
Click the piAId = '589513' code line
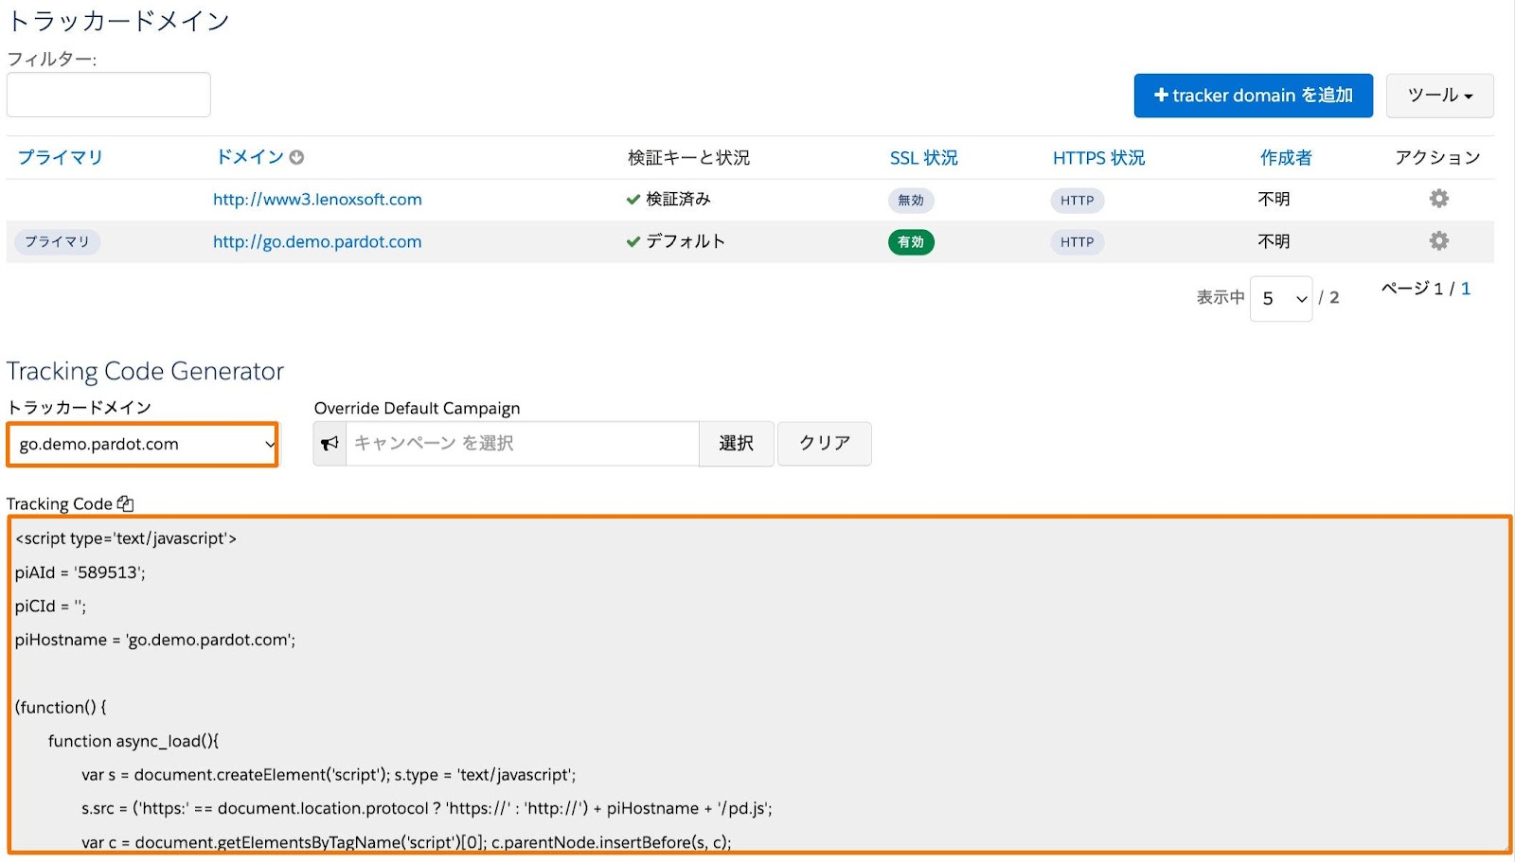pyautogui.click(x=80, y=572)
